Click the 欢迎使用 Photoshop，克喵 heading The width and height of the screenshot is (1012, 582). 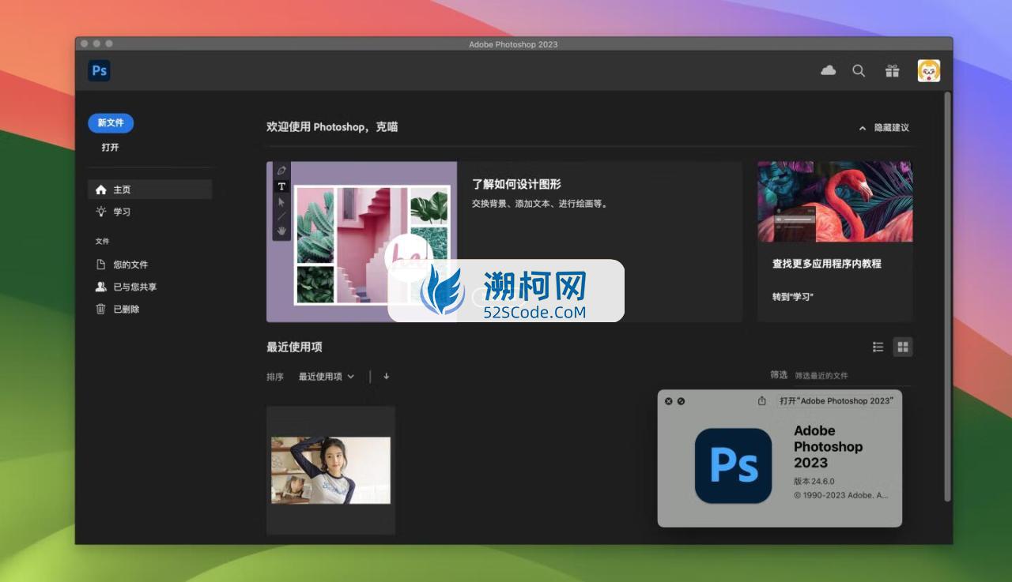[332, 126]
